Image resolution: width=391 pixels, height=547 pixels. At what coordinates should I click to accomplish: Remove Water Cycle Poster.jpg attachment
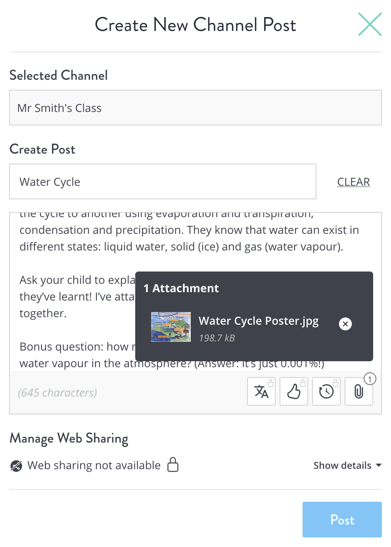tap(345, 324)
